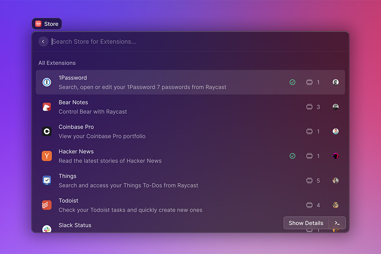Select the Things extension title
The image size is (381, 254).
[x=67, y=176]
